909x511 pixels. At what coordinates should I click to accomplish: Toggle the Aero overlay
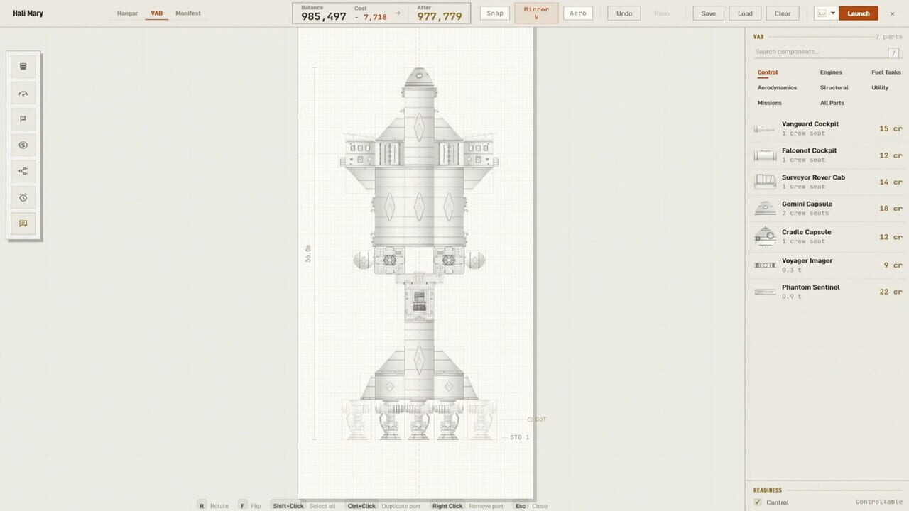(578, 13)
